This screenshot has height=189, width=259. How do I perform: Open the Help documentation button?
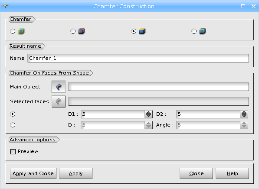pyautogui.click(x=232, y=173)
